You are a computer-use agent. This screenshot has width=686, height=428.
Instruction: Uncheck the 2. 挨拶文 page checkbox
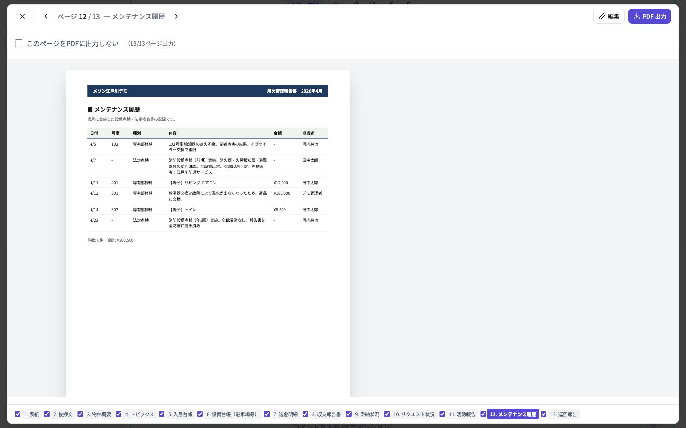pos(47,414)
